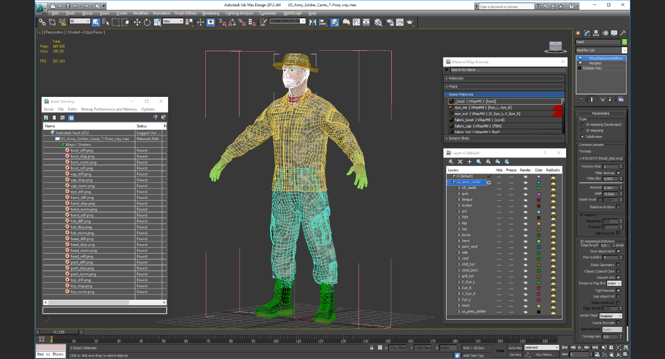Viewport: 665px width, 359px height.
Task: Click the Auto Key button
Action: point(515,348)
